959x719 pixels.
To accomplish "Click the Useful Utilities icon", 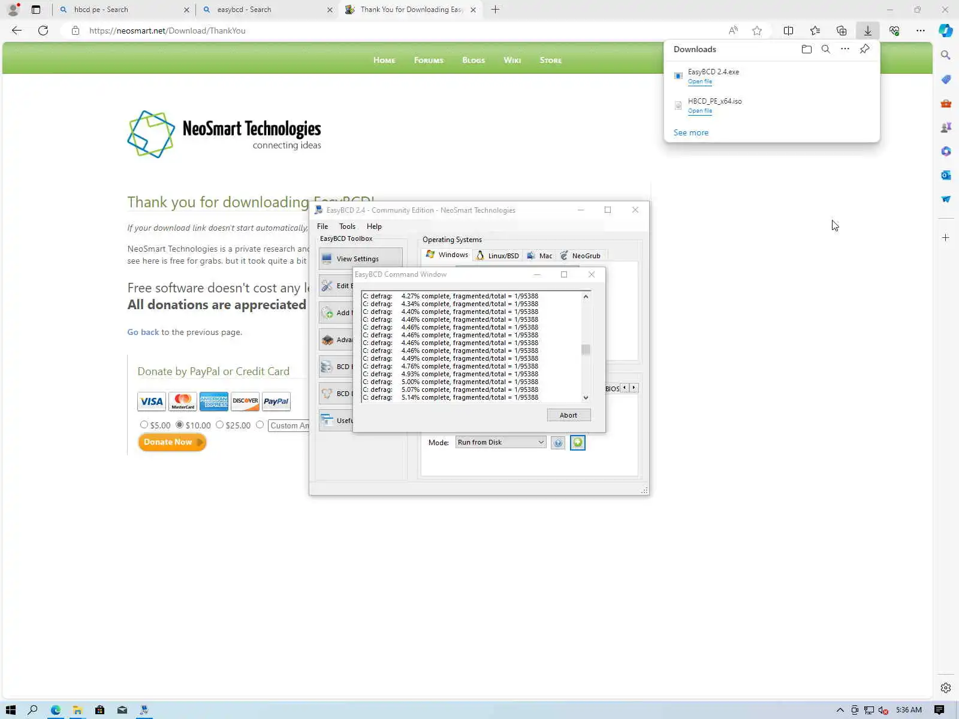I will click(327, 420).
